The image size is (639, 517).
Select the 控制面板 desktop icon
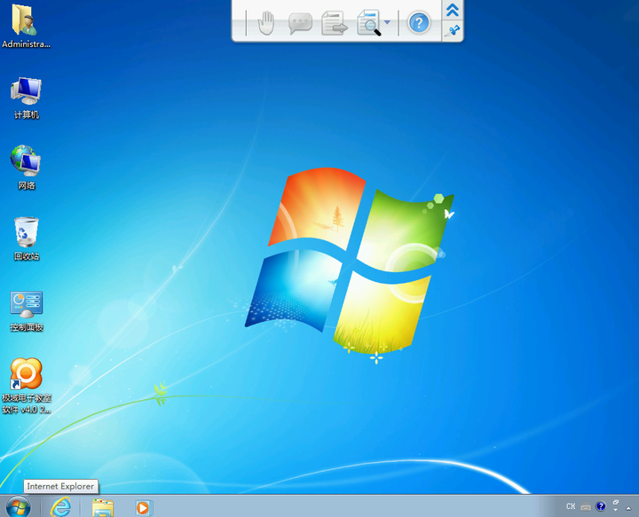[x=26, y=311]
